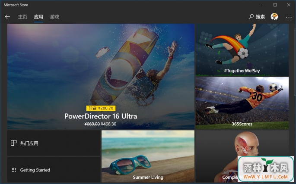This screenshot has height=184, width=296.
Task: Open the Summer Living collection tile
Action: pos(148,156)
